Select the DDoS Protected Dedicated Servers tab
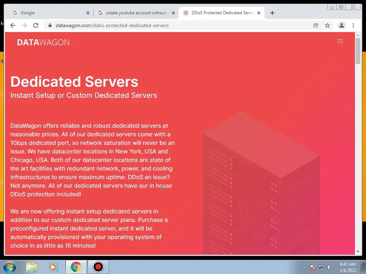 pos(222,13)
